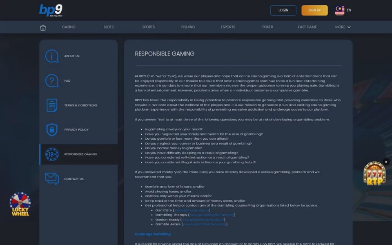The width and height of the screenshot is (392, 245).
Task: Expand the MORE dropdown menu
Action: pyautogui.click(x=343, y=27)
